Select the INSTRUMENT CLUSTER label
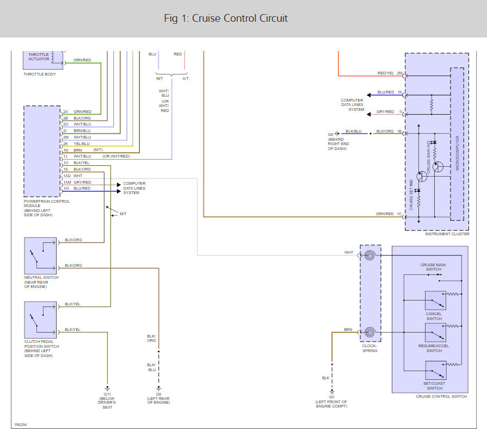Image resolution: width=487 pixels, height=432 pixels. [x=447, y=234]
